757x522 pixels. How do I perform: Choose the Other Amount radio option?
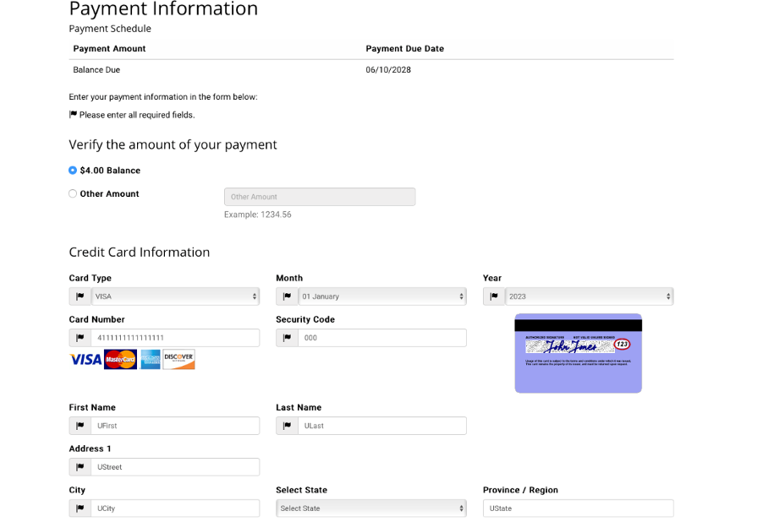pos(73,194)
